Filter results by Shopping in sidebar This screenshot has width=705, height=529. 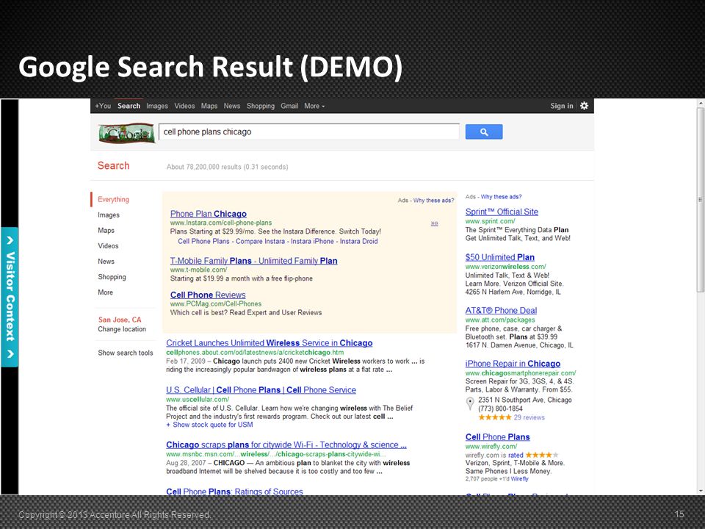point(112,277)
